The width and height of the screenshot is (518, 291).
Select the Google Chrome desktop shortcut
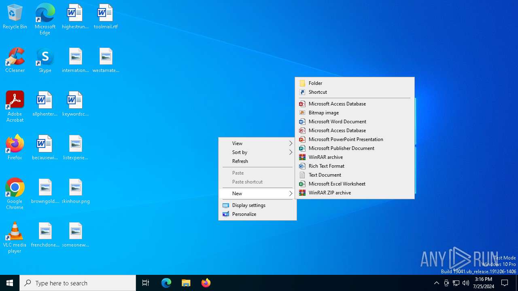15,194
